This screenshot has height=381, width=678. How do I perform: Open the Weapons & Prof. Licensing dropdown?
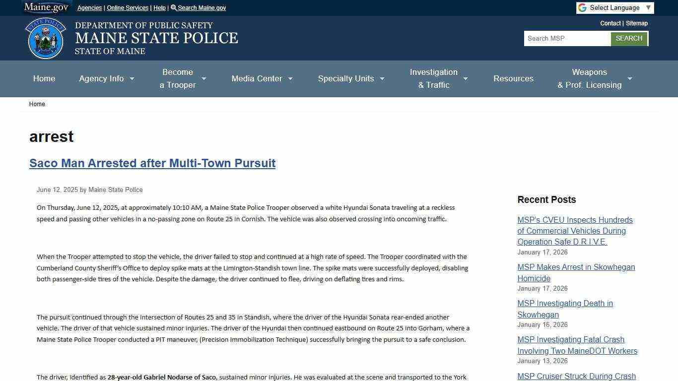tap(594, 78)
